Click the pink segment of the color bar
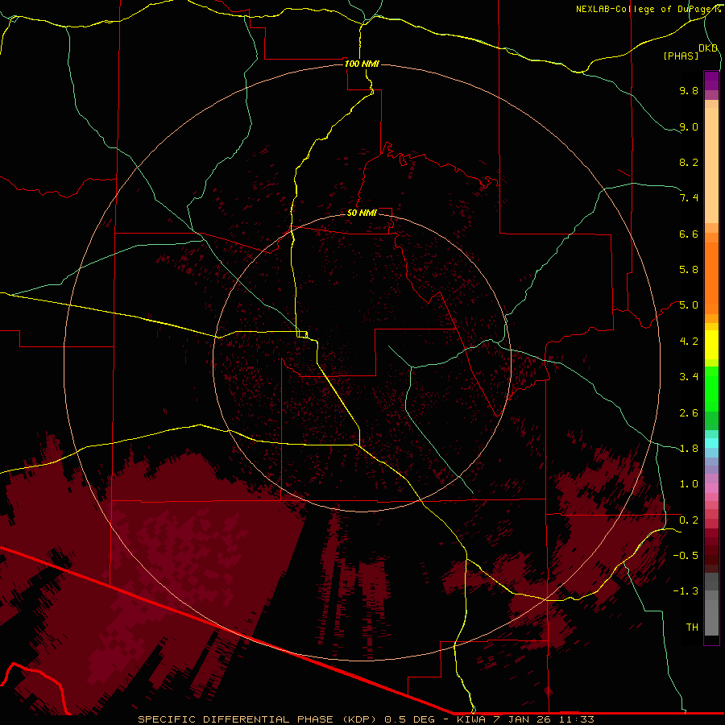Image resolution: width=725 pixels, height=725 pixels. [711, 488]
